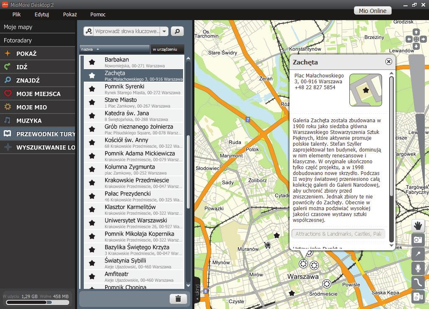Viewport: 429px width, 309px height.
Task: Open the POKAŻ section
Action: pyautogui.click(x=37, y=54)
